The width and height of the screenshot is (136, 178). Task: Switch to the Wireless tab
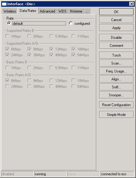(x=10, y=11)
